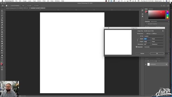Click the Width value field

[147, 39]
